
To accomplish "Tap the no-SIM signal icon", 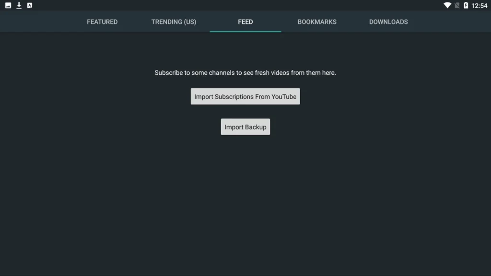I will tap(457, 5).
